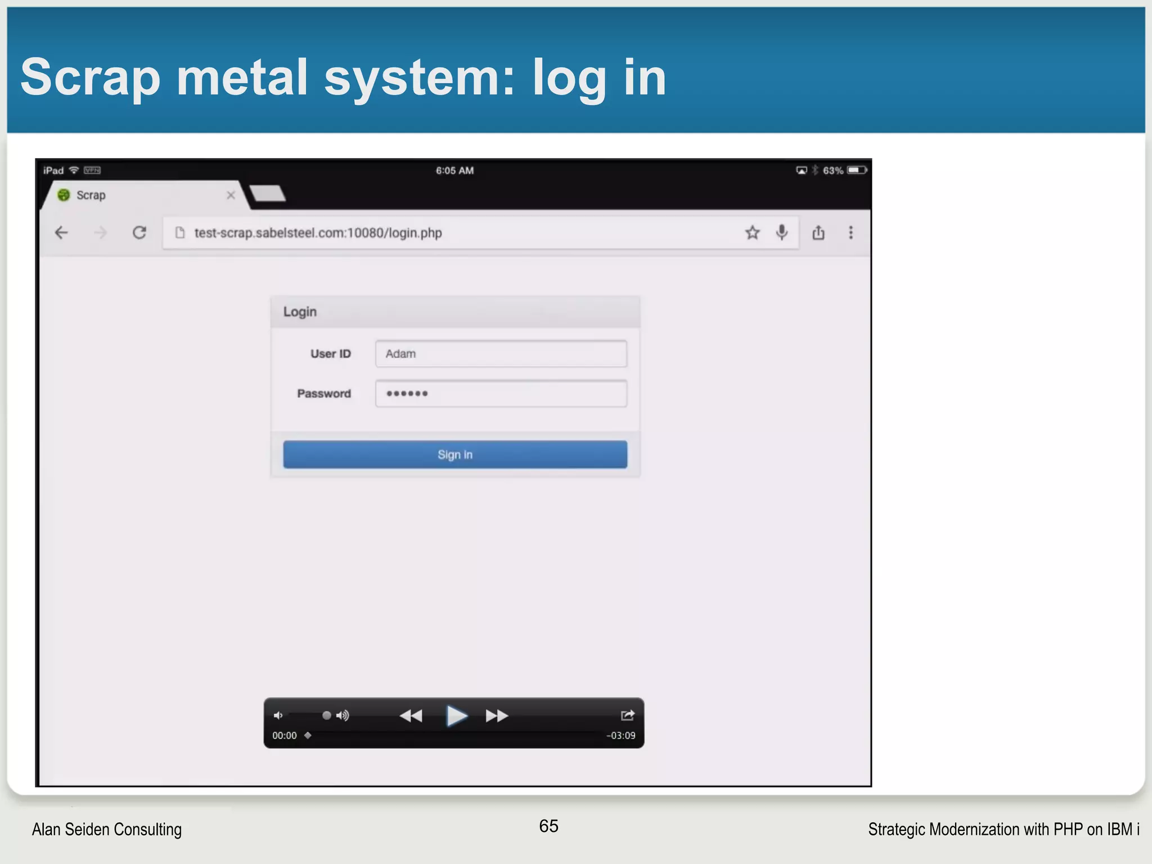1152x864 pixels.
Task: Go back with the browser back arrow
Action: (61, 232)
